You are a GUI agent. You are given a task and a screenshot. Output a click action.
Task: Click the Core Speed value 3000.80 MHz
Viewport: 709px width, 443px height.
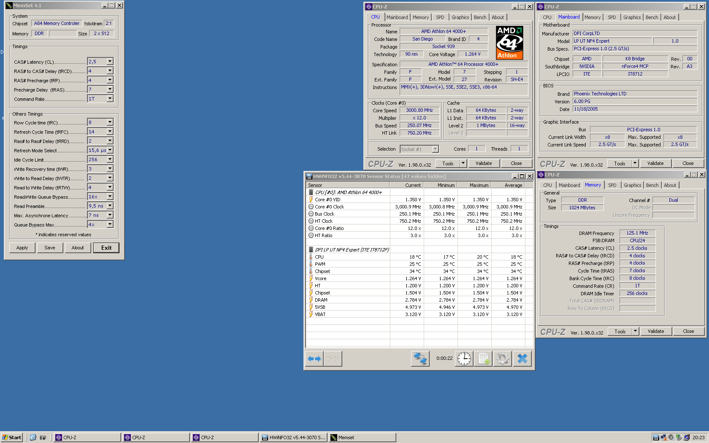coord(419,110)
